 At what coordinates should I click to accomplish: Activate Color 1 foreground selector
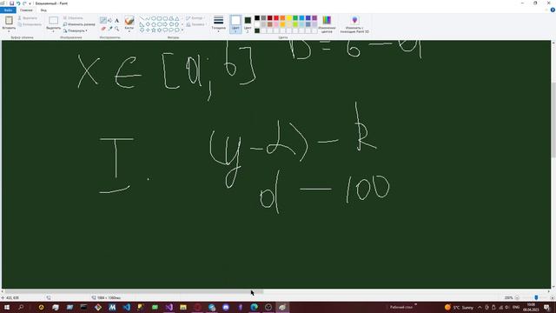235,24
